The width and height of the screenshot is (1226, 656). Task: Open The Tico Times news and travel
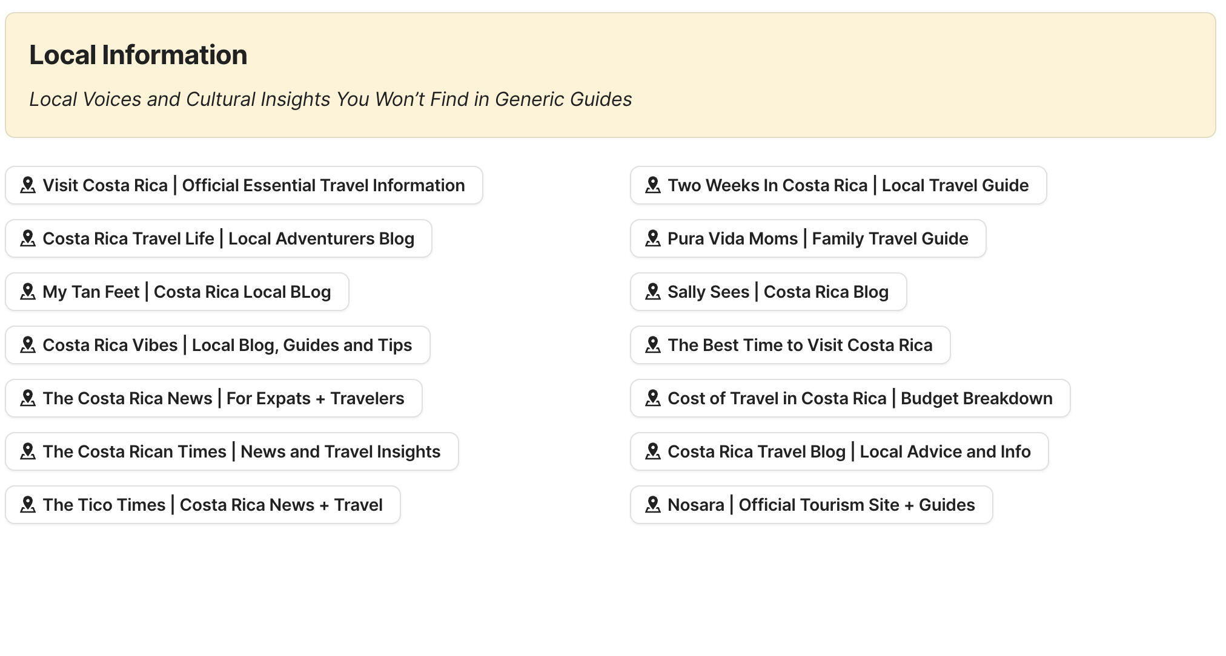pyautogui.click(x=202, y=505)
